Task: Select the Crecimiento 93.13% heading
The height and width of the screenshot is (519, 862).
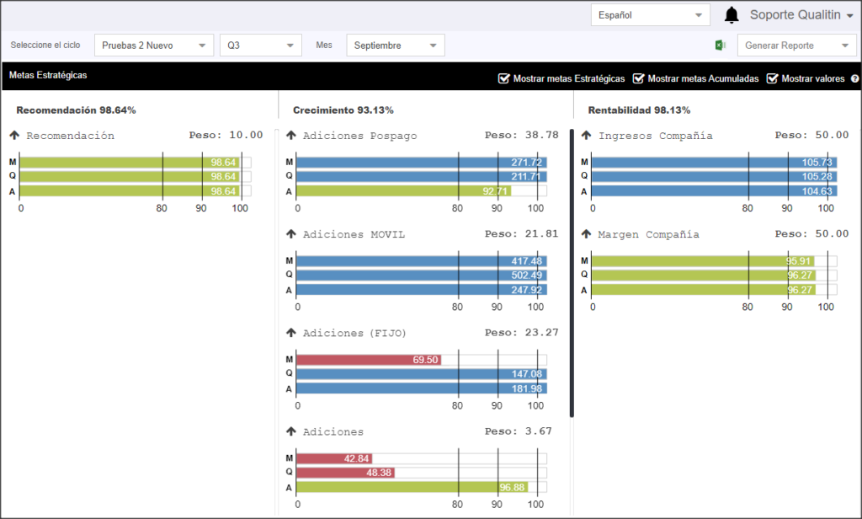Action: (x=343, y=110)
